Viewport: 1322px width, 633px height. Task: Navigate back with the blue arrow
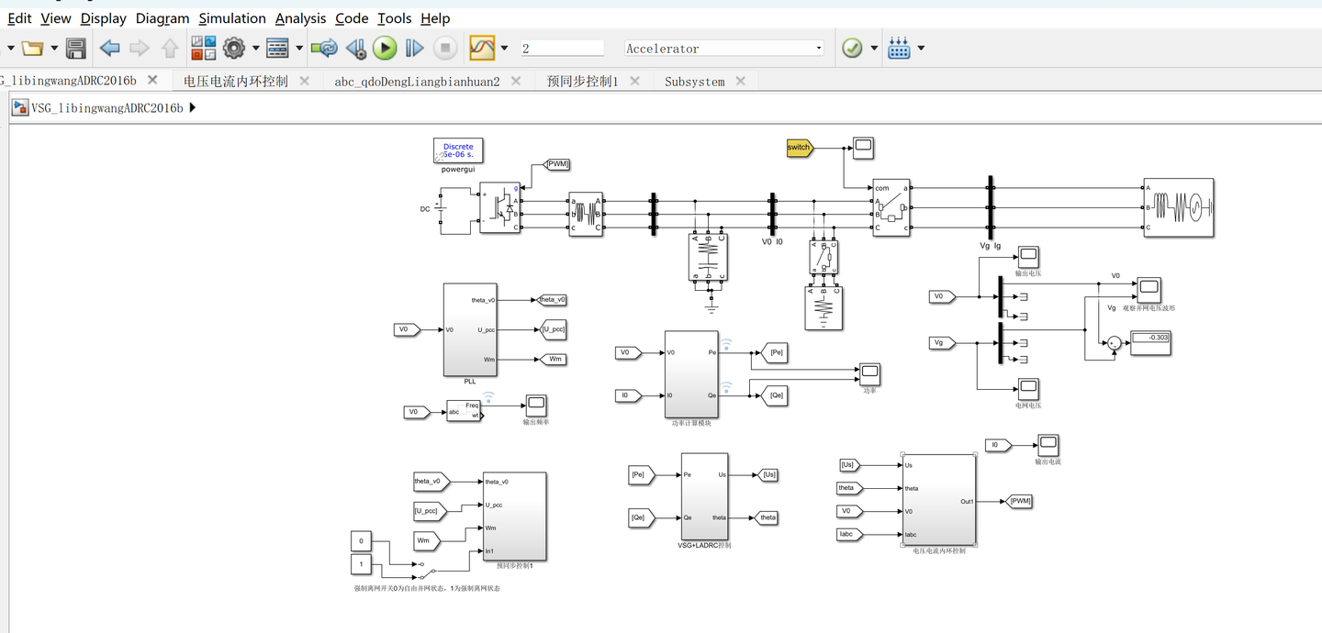pos(110,48)
